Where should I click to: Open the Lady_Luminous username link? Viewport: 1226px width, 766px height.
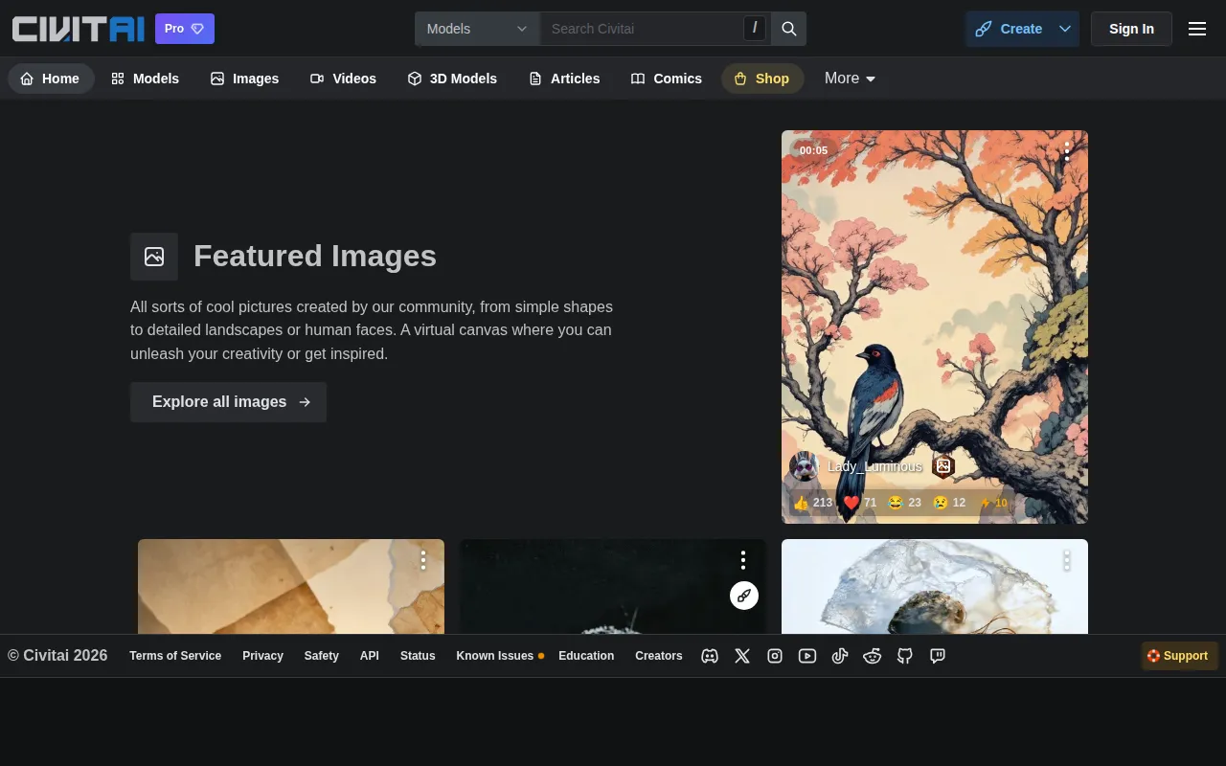tap(874, 466)
